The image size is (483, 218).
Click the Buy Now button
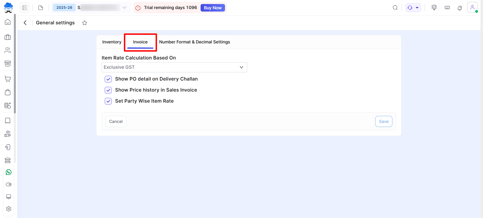pos(212,8)
